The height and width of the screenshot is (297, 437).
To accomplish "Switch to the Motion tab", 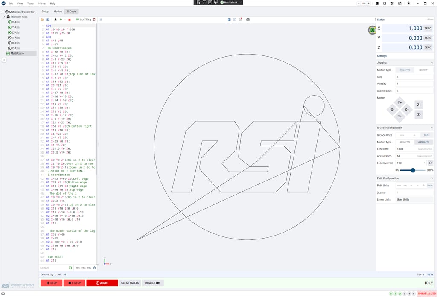I will (x=58, y=12).
